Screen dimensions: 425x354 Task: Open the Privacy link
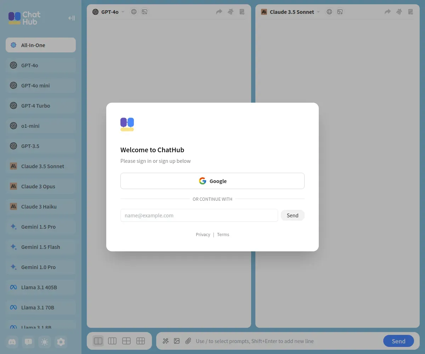point(203,234)
